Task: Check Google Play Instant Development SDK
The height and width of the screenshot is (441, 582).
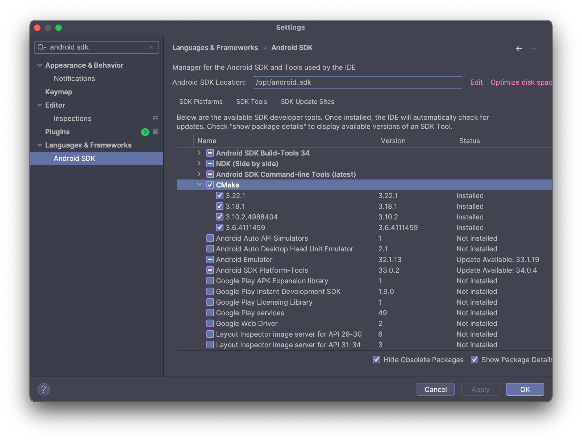Action: pyautogui.click(x=210, y=291)
